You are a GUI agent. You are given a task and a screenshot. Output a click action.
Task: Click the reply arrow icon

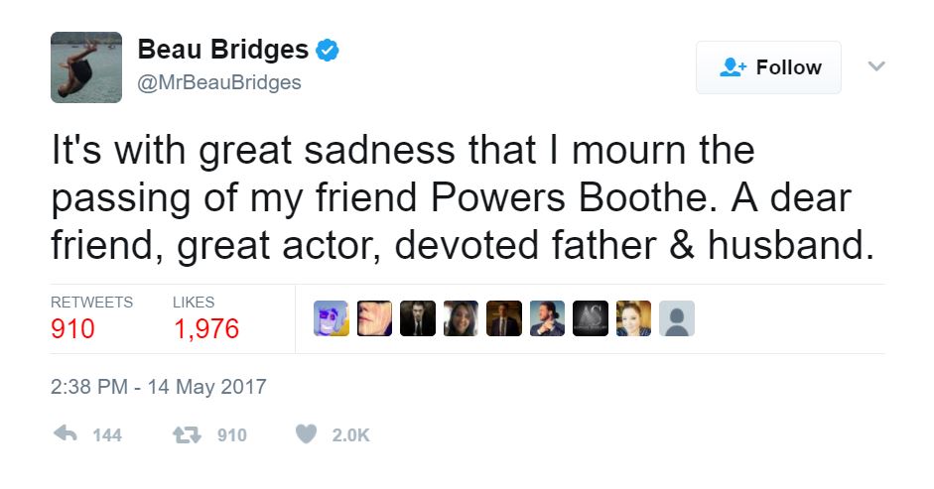click(64, 434)
